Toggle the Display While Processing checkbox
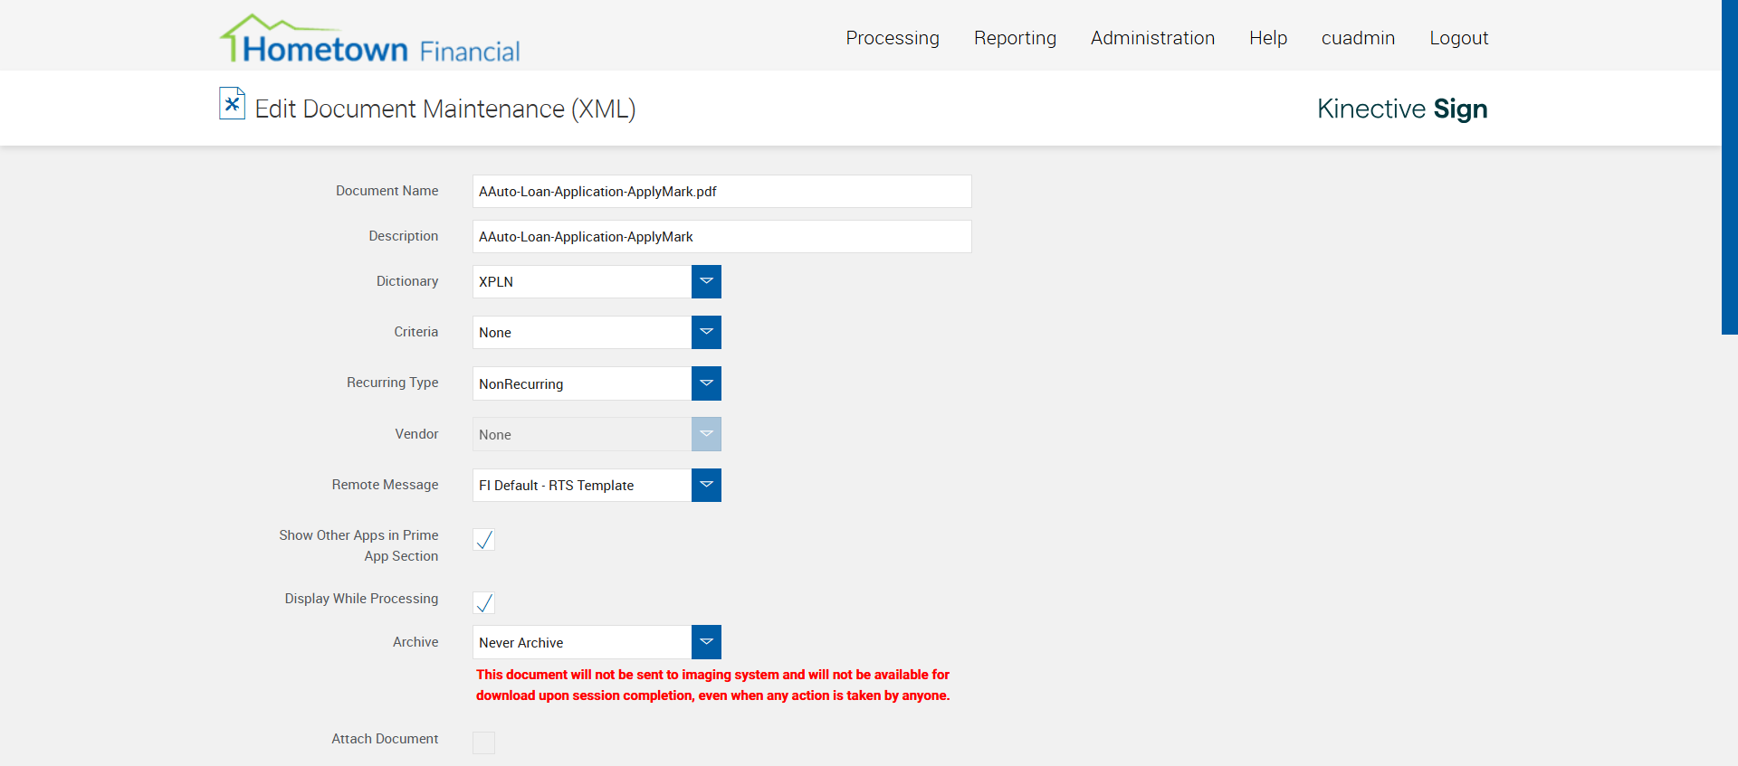Screen dimensions: 1738x766 pyautogui.click(x=484, y=603)
